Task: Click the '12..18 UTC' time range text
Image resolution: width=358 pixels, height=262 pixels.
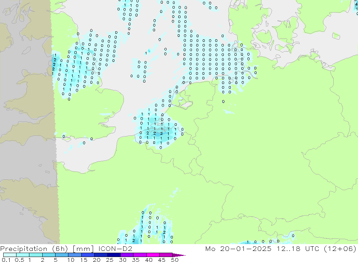Action: [x=298, y=248]
